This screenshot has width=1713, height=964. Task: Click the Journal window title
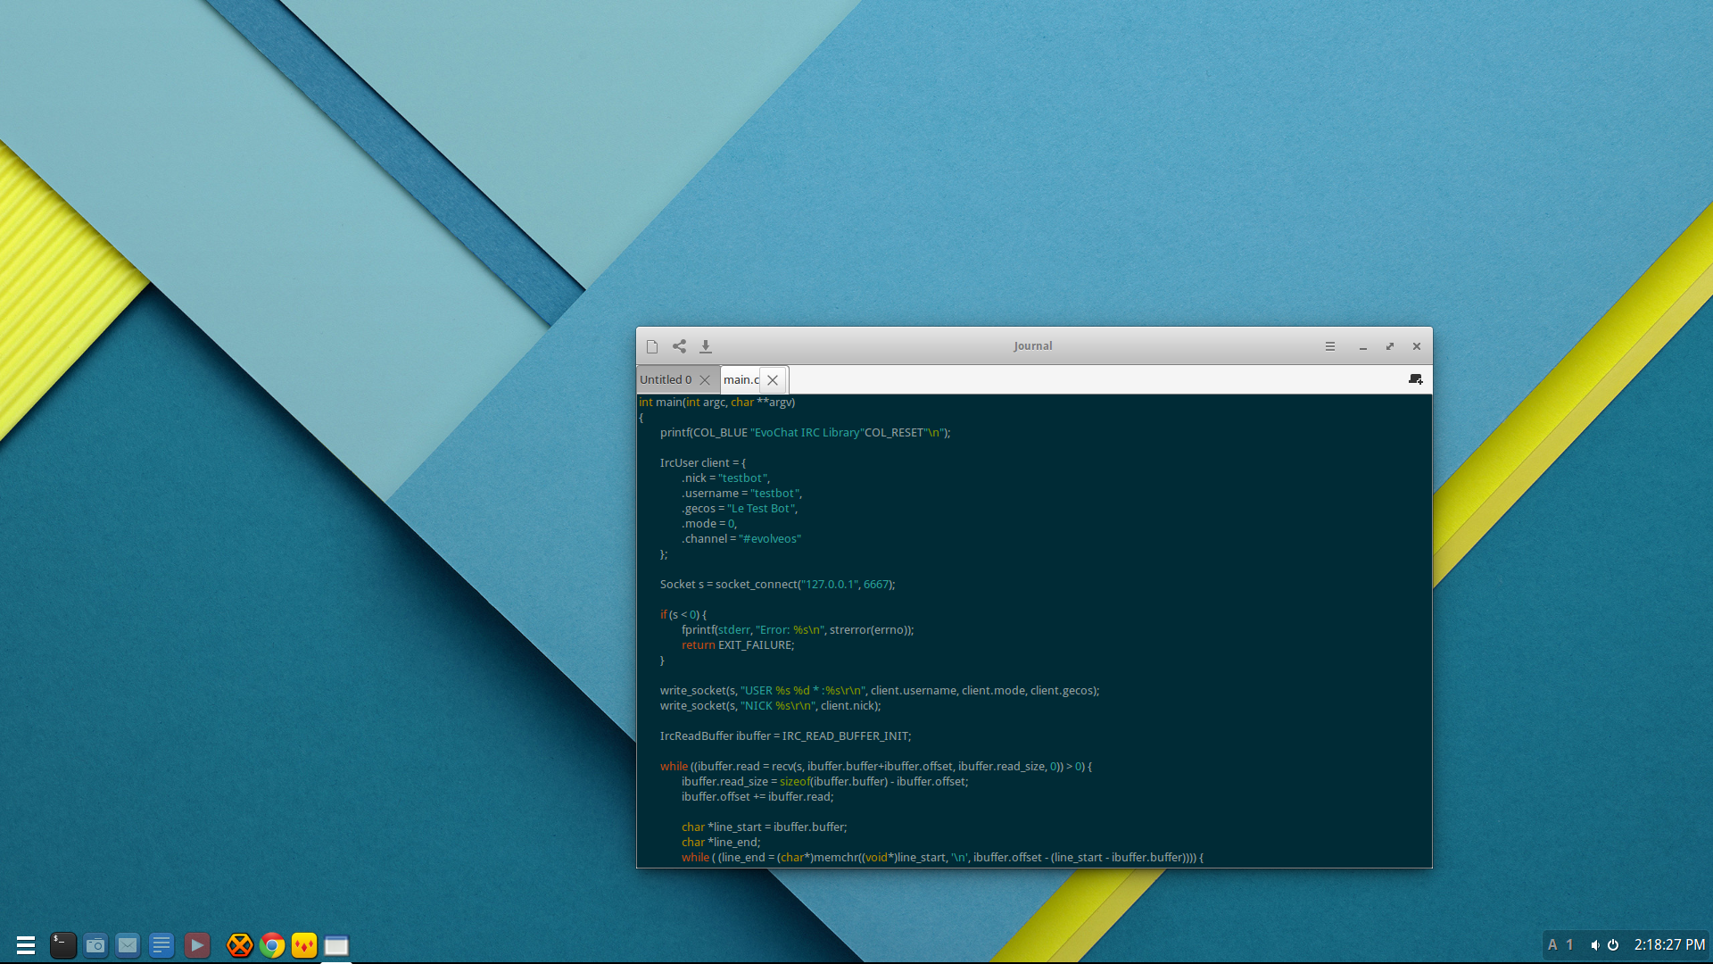[1032, 346]
